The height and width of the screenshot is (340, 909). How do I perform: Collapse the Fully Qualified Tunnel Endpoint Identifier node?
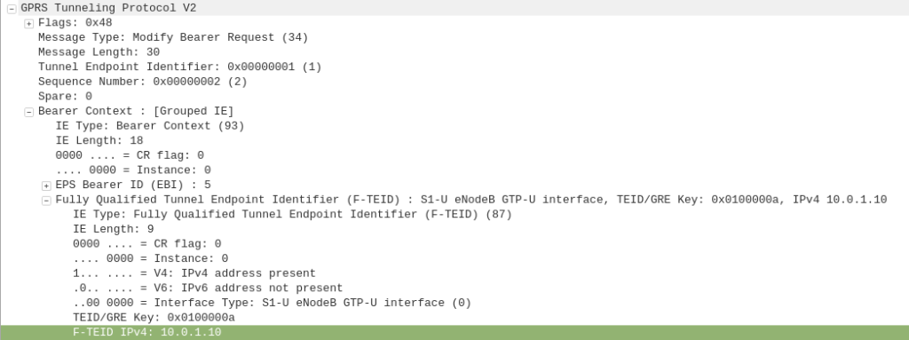tap(46, 200)
